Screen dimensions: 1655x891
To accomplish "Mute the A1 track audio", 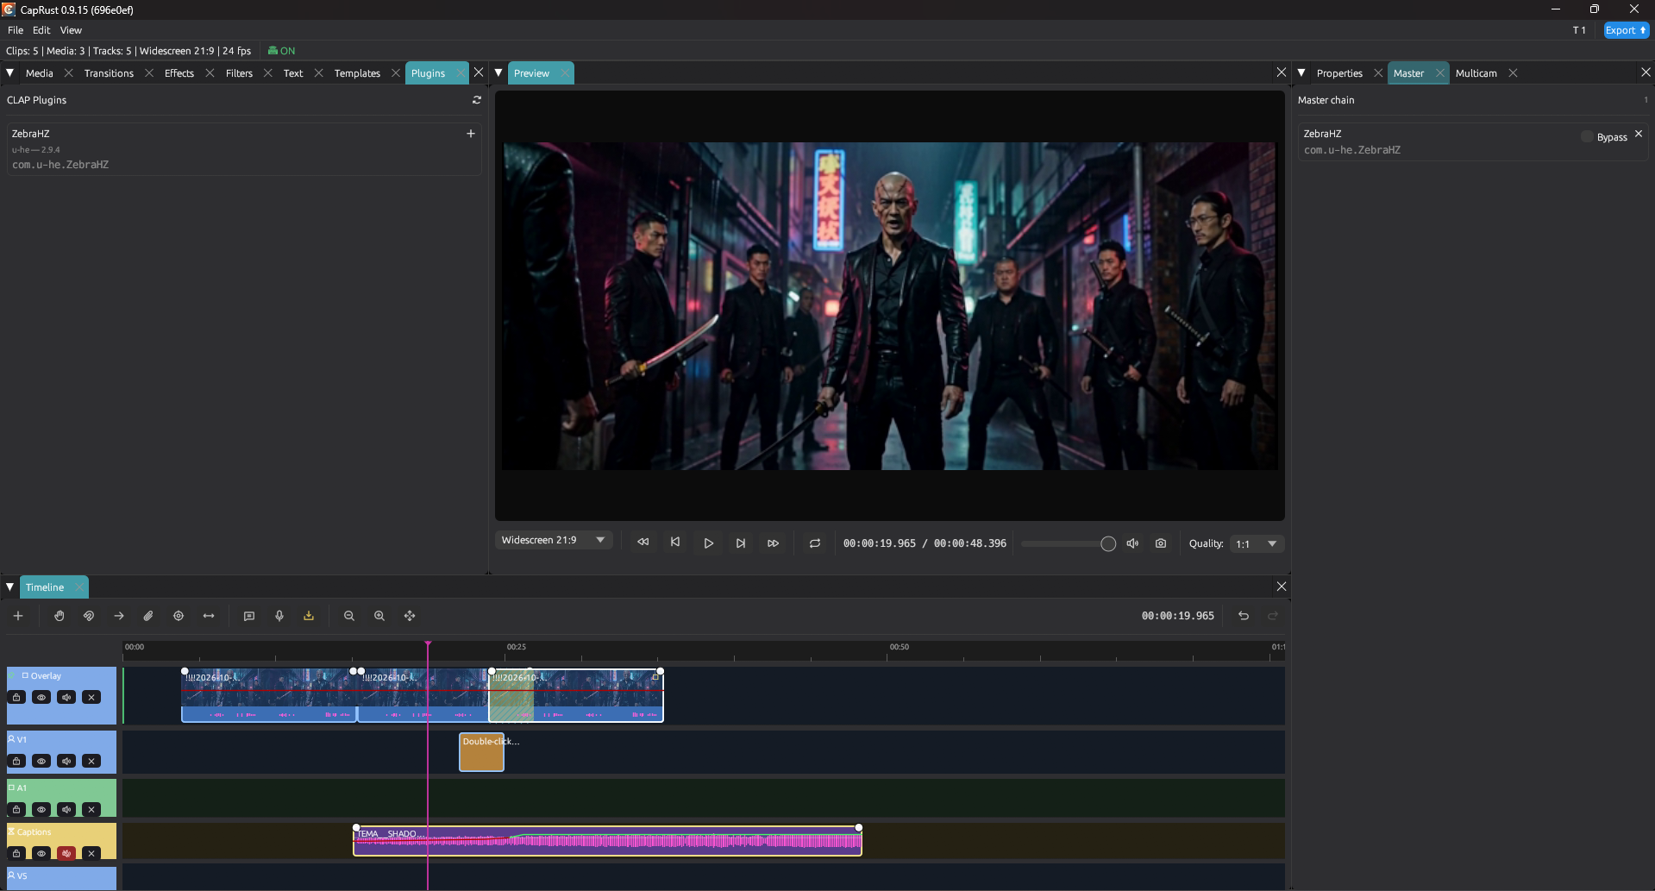I will click(x=66, y=809).
